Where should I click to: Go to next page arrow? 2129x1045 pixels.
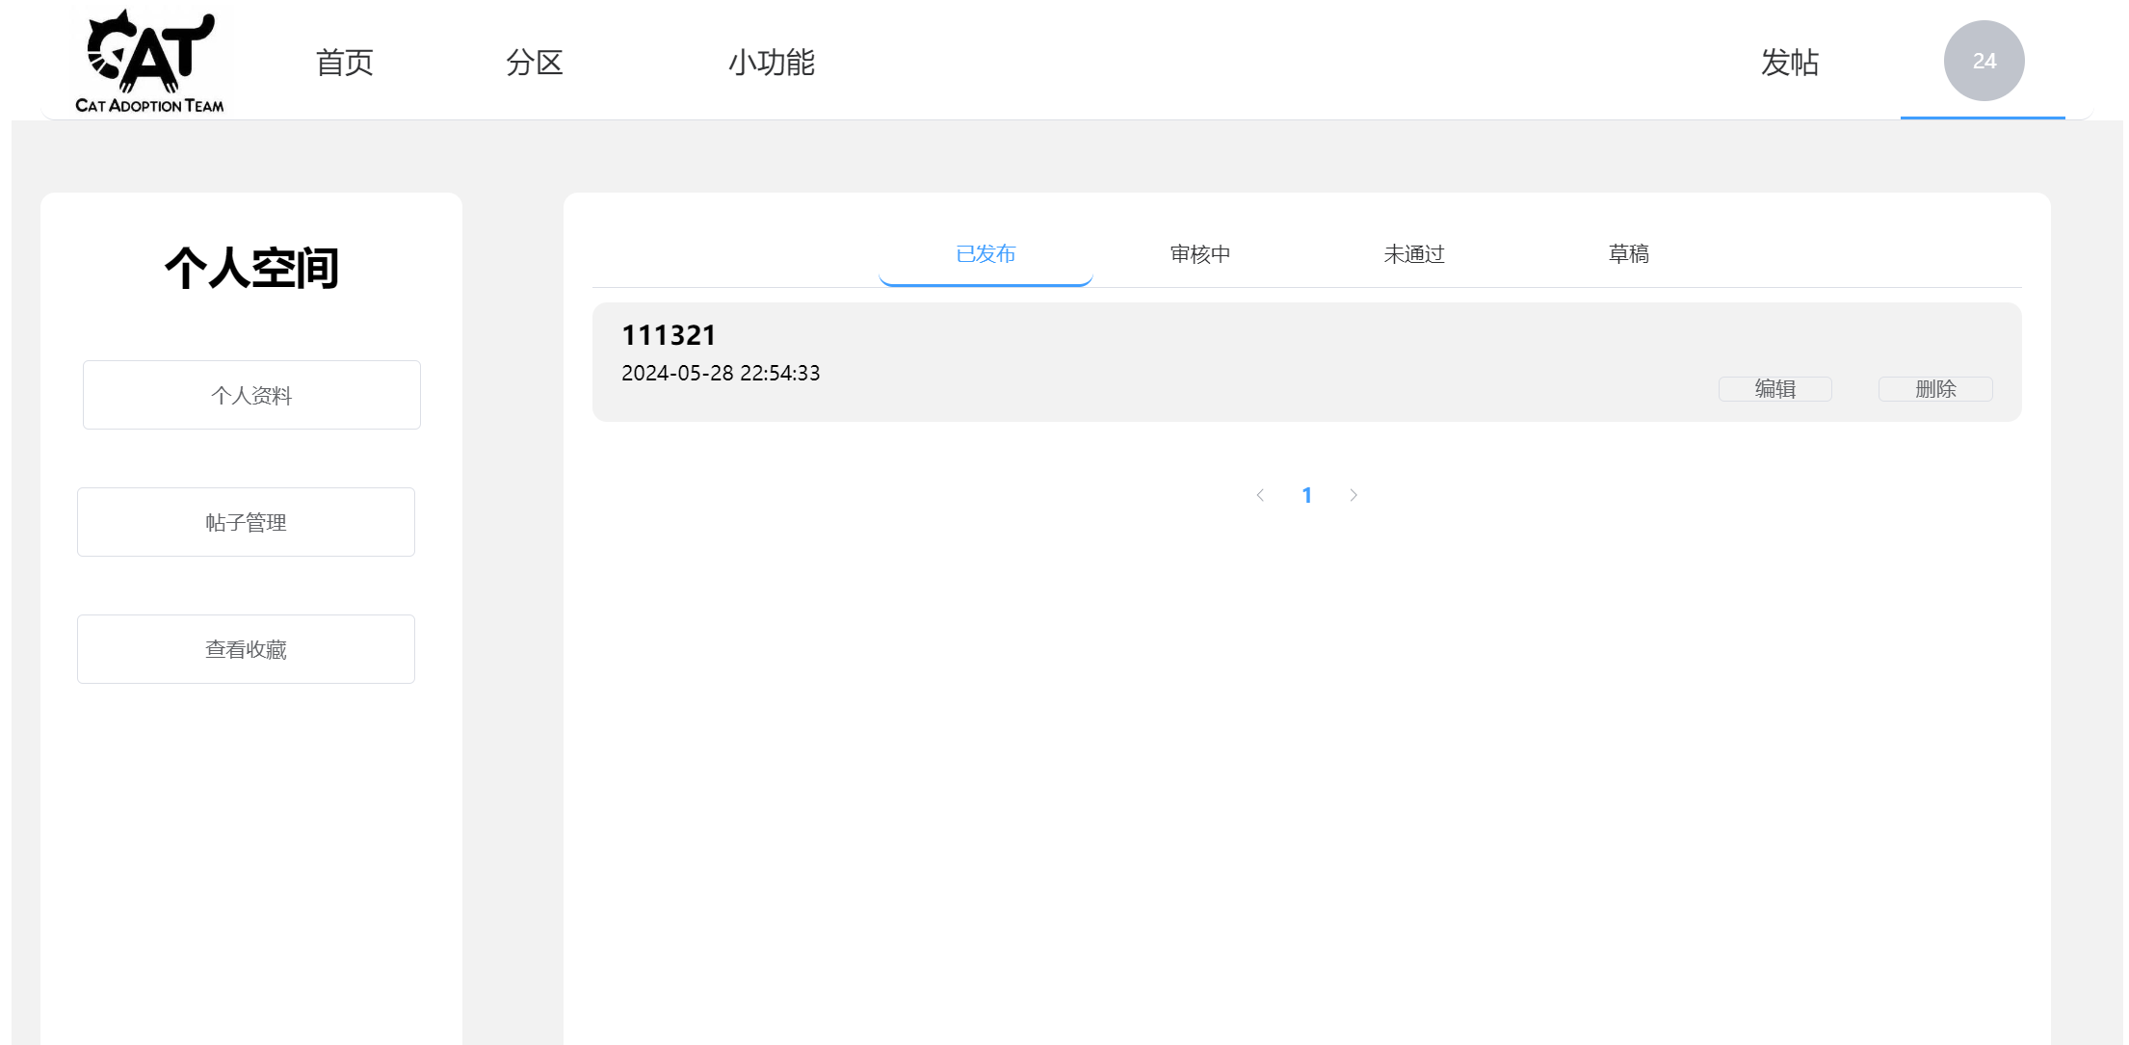coord(1354,495)
